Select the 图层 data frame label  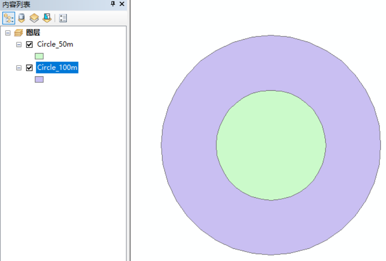33,33
